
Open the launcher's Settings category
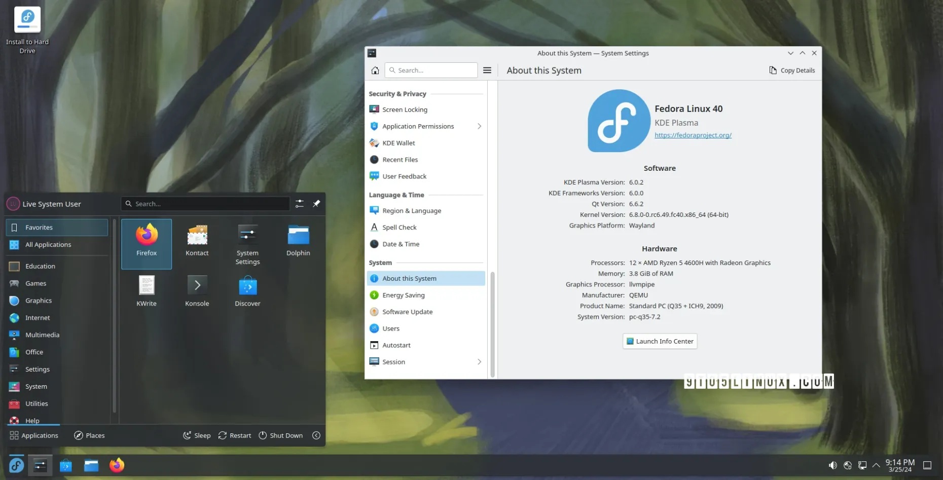pyautogui.click(x=58, y=370)
